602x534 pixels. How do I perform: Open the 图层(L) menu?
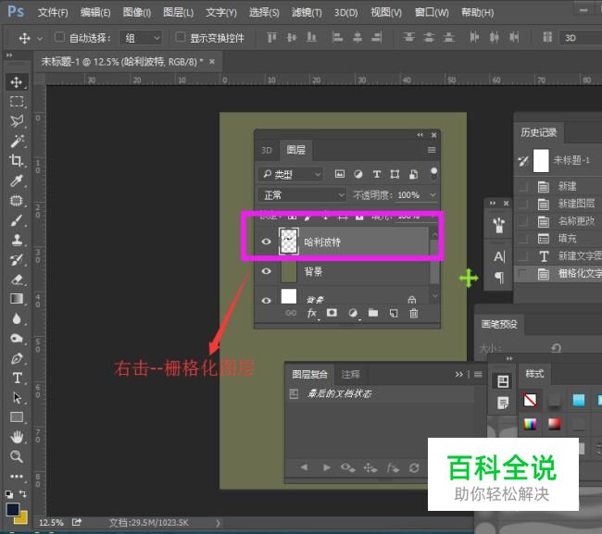point(178,13)
